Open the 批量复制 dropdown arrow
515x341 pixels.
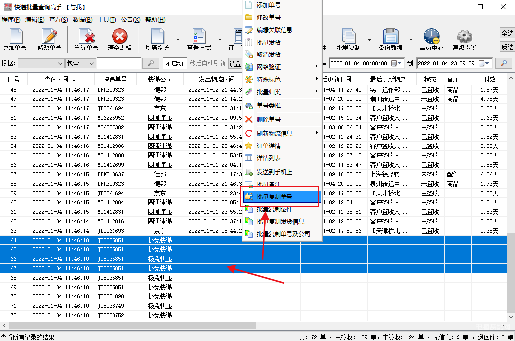(369, 40)
